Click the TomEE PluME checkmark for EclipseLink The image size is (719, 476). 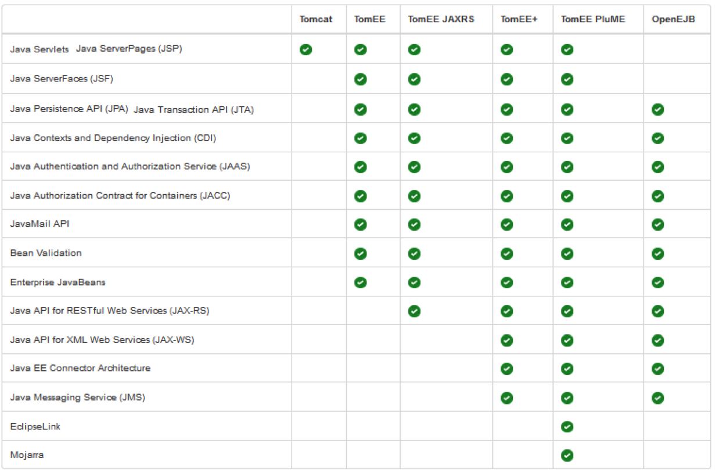tap(567, 427)
